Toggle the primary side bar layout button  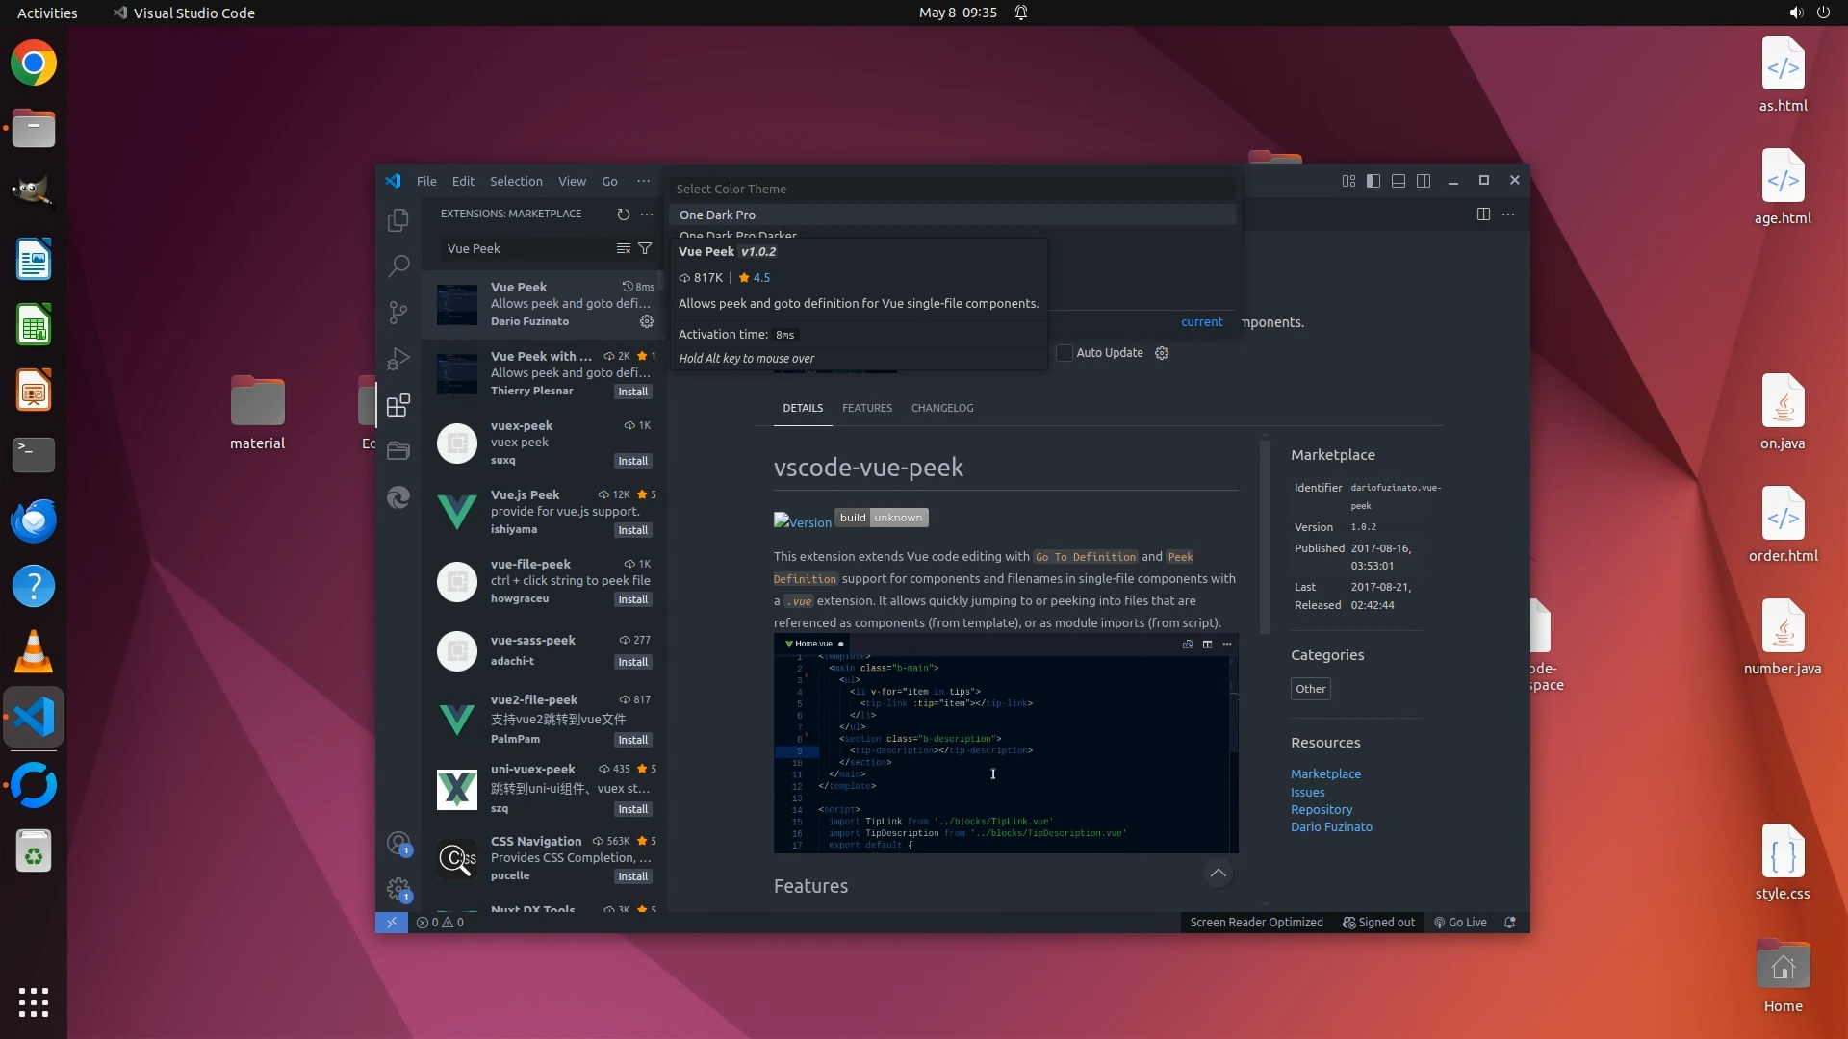(x=1373, y=181)
